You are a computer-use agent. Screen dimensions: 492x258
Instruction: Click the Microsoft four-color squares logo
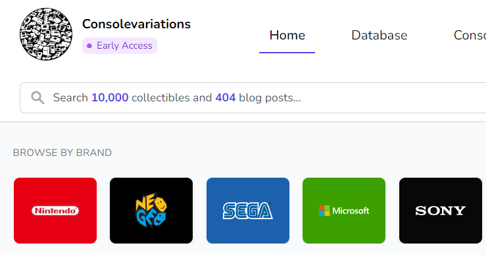click(x=324, y=211)
